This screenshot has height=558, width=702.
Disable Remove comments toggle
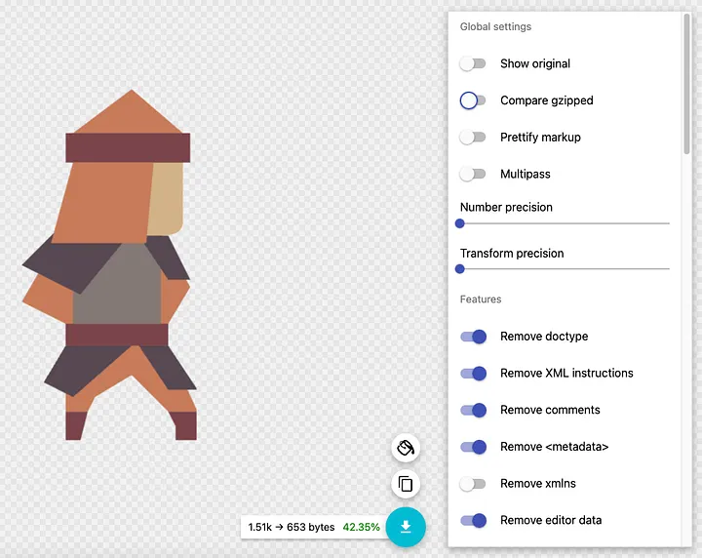473,410
